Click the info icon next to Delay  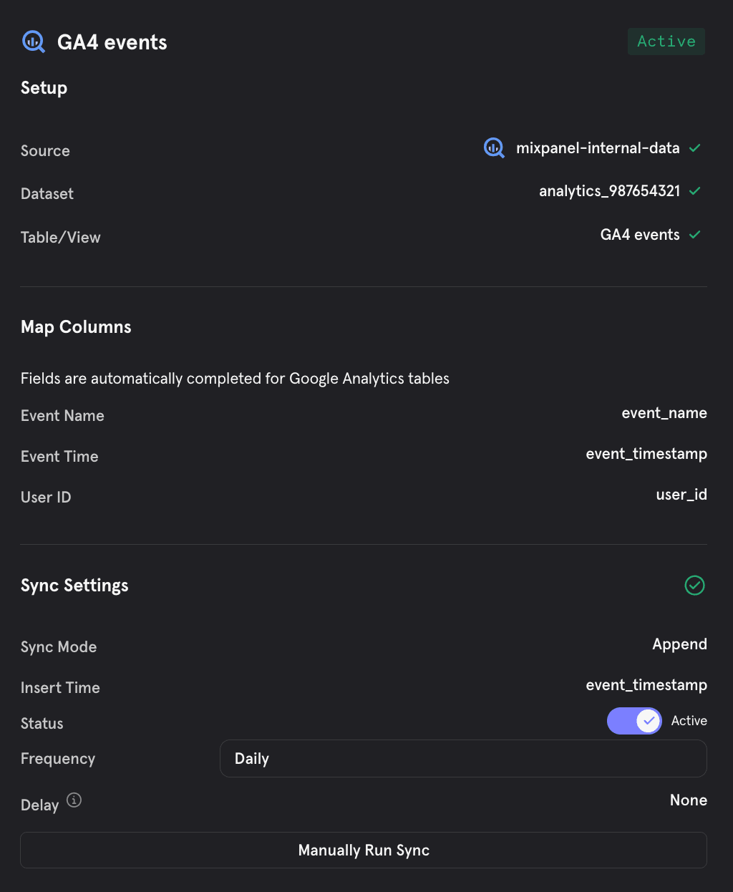[74, 800]
